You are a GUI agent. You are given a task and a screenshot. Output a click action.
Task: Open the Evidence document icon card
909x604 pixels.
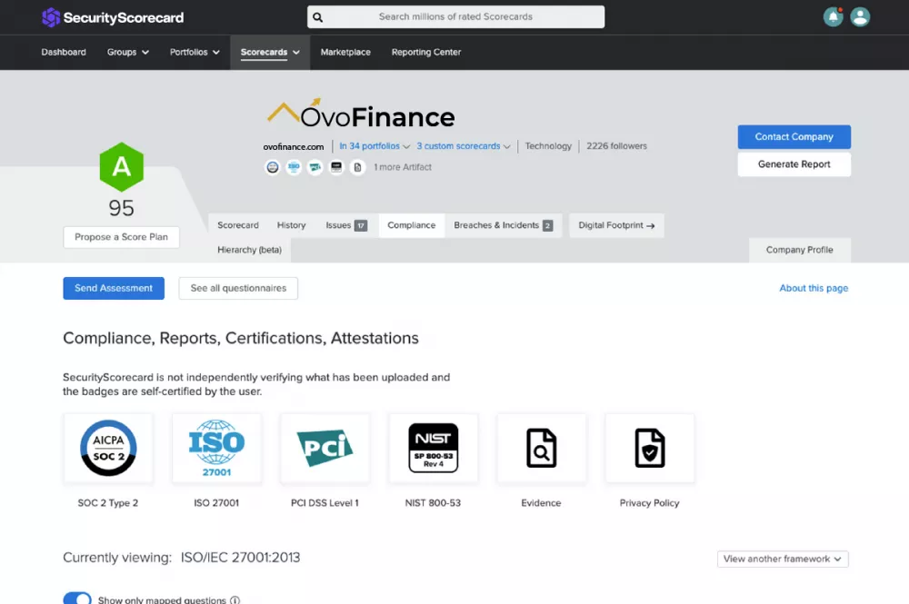(x=542, y=448)
